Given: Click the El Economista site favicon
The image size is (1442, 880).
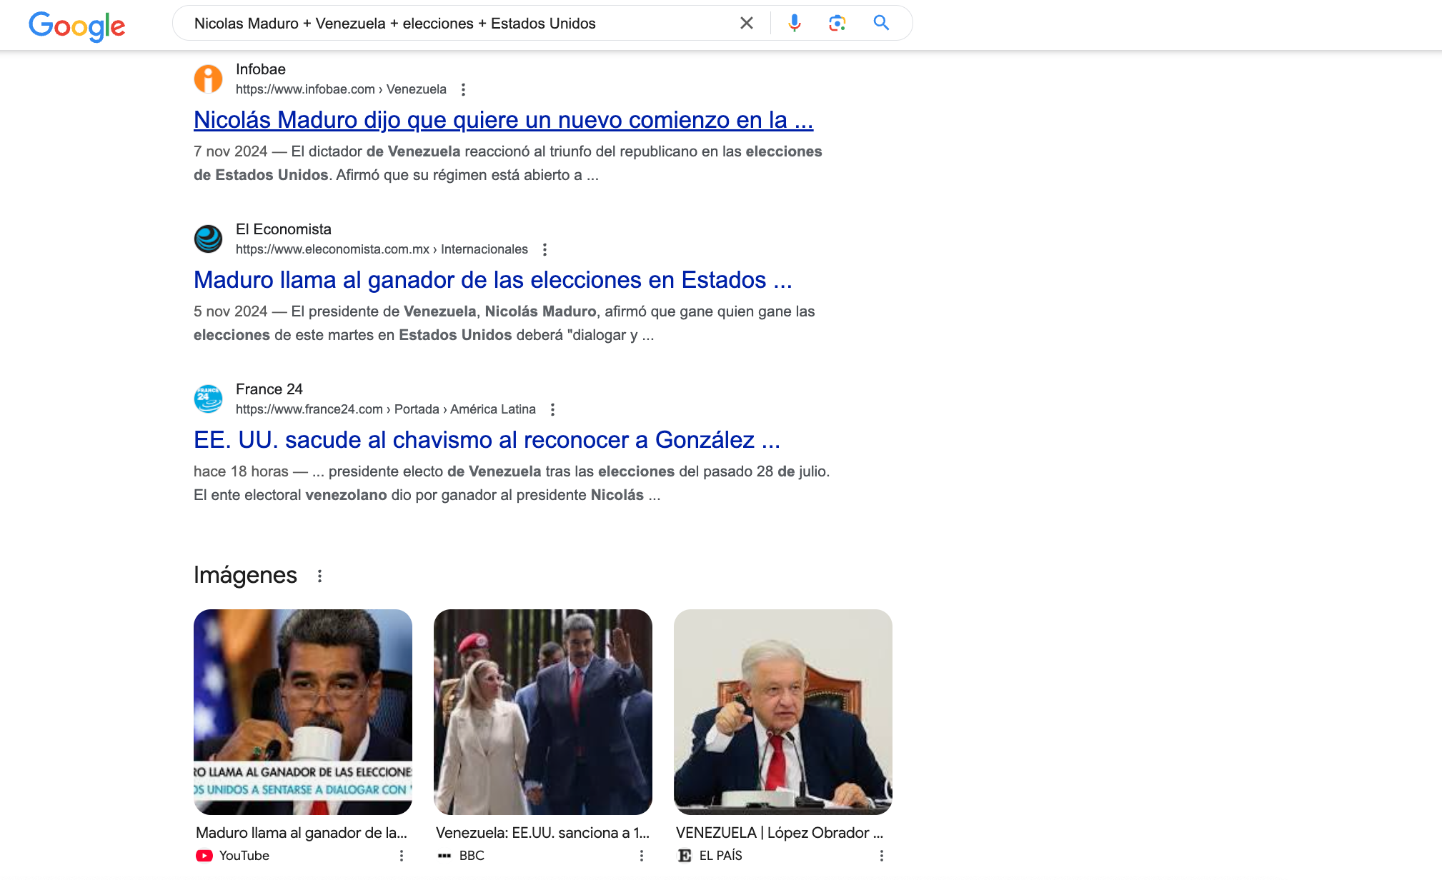Looking at the screenshot, I should click(x=209, y=239).
